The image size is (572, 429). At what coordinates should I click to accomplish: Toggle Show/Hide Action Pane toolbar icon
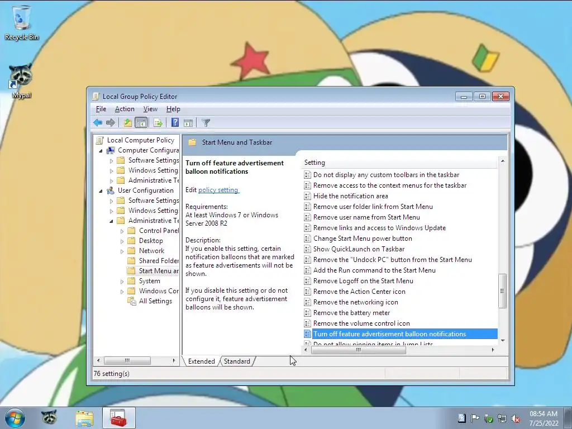point(188,123)
